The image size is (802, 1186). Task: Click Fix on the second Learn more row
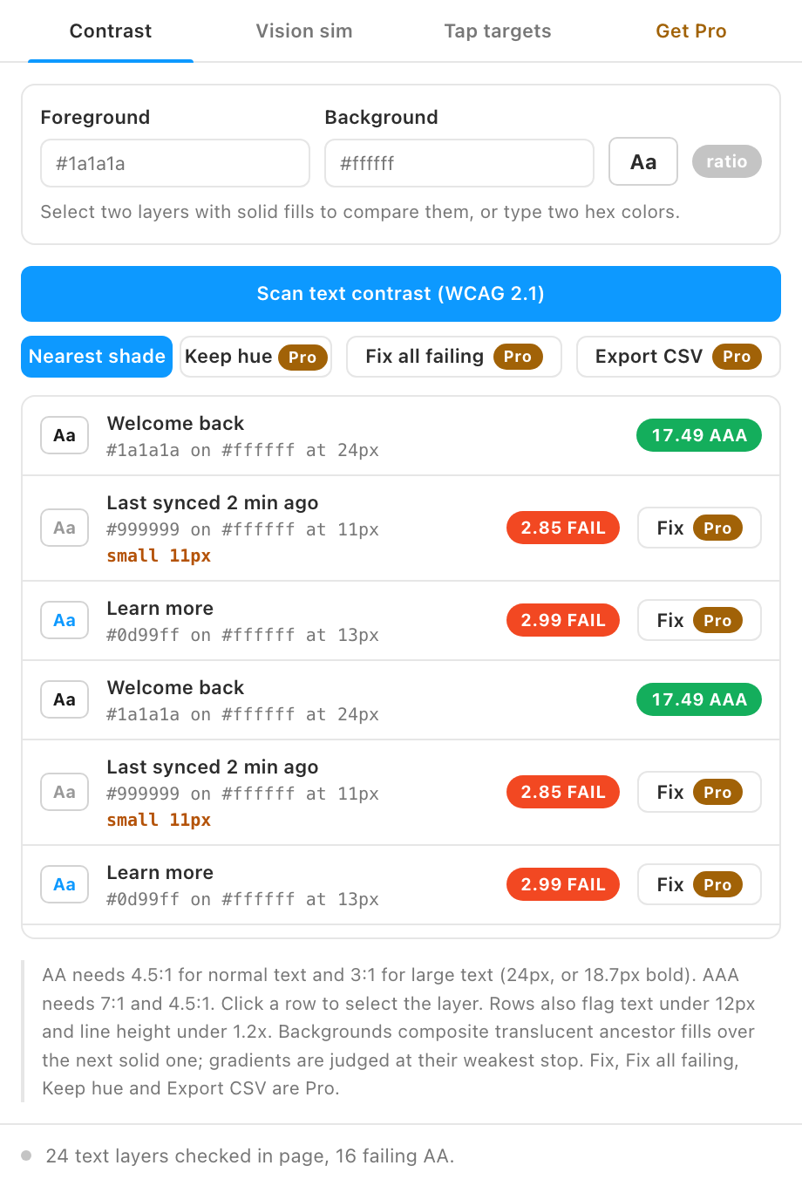699,884
